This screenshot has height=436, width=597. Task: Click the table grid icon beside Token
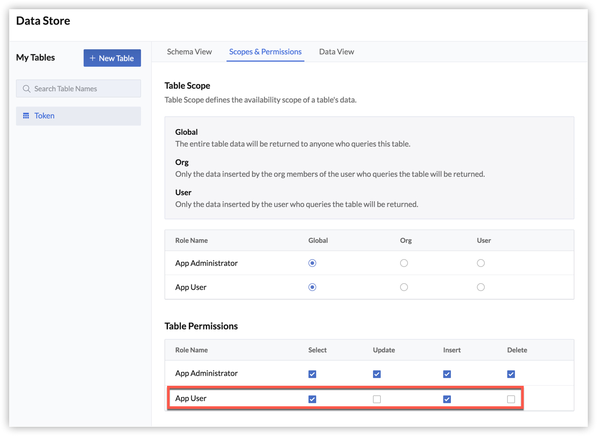point(26,116)
